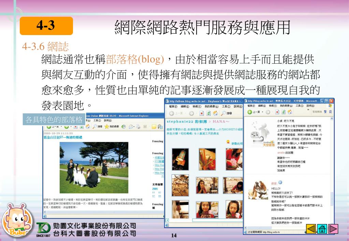
Task: Open the 檢視 menu in the diary window
Action: (273, 106)
